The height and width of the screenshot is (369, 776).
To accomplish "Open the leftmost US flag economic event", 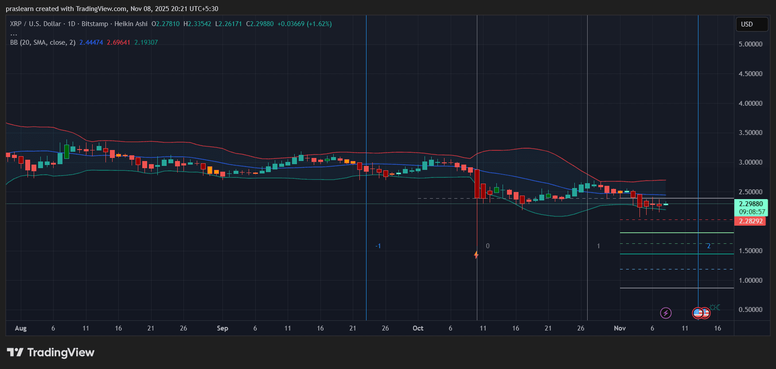I will coord(698,313).
